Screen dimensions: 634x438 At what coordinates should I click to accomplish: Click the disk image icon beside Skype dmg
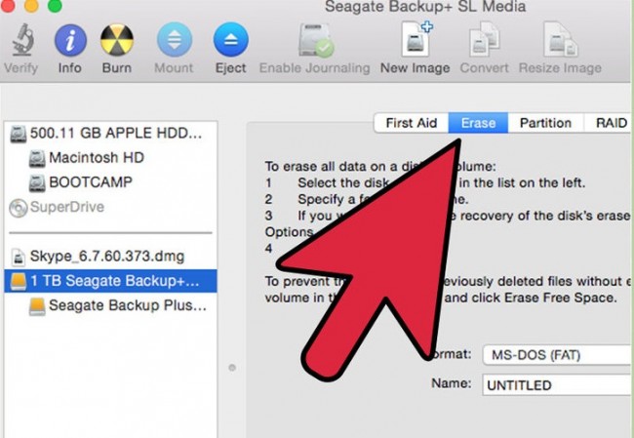(x=19, y=258)
